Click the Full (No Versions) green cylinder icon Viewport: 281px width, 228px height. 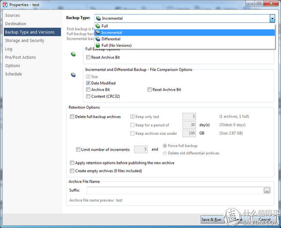pos(98,45)
